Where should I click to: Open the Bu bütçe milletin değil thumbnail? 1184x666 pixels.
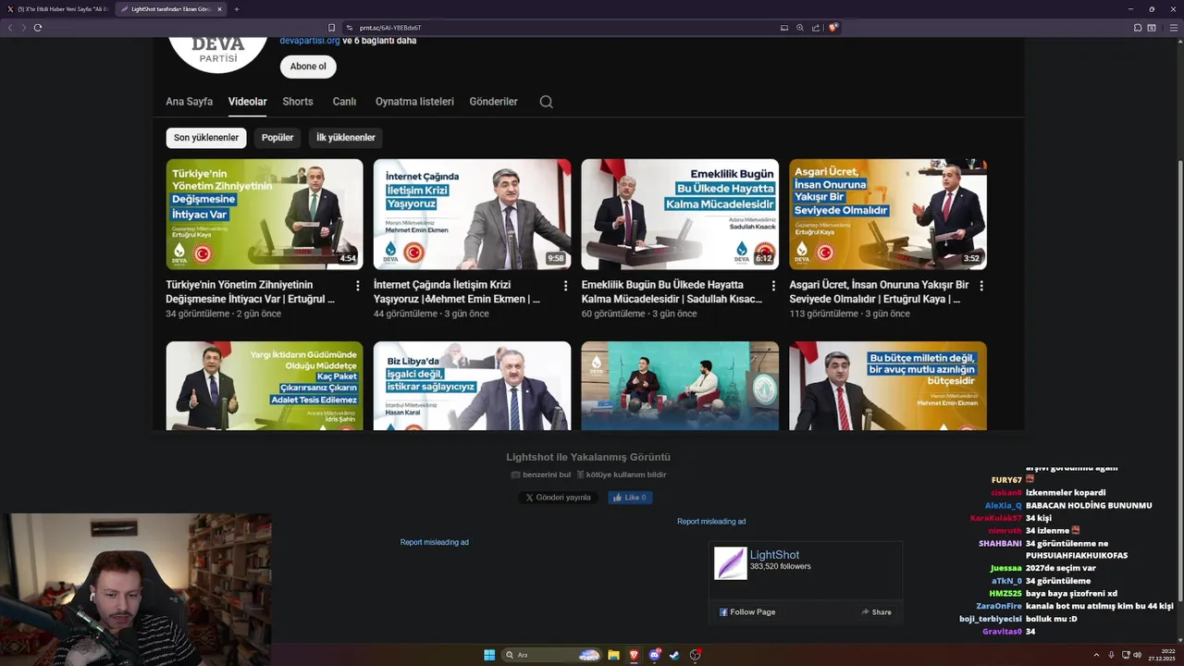888,386
